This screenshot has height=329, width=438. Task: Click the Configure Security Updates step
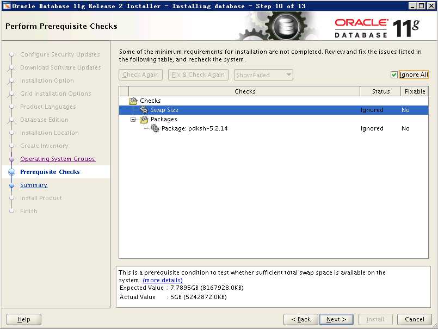pos(60,54)
